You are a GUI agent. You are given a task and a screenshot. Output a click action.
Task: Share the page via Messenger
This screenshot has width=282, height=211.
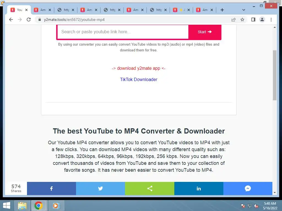[x=248, y=188]
